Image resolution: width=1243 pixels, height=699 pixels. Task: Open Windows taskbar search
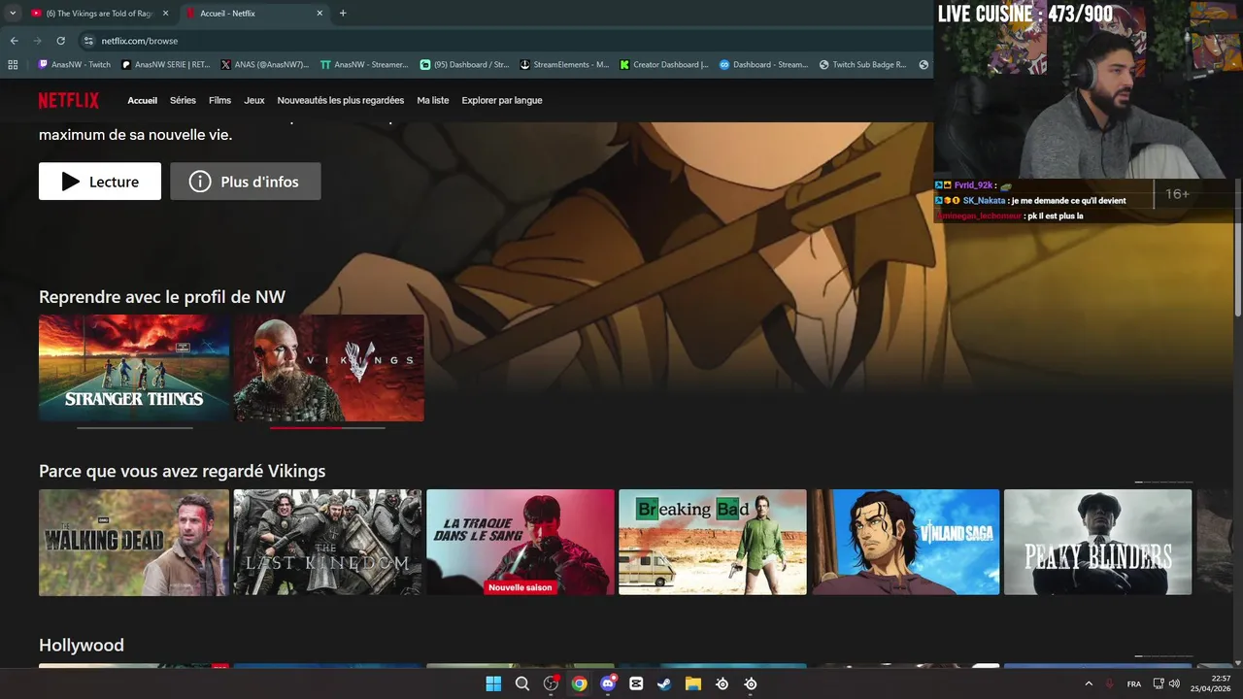pyautogui.click(x=521, y=683)
